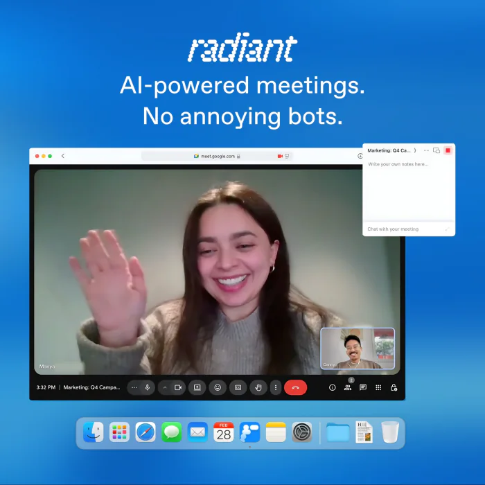The height and width of the screenshot is (485, 485).
Task: Open the emoji reactions button
Action: (218, 387)
